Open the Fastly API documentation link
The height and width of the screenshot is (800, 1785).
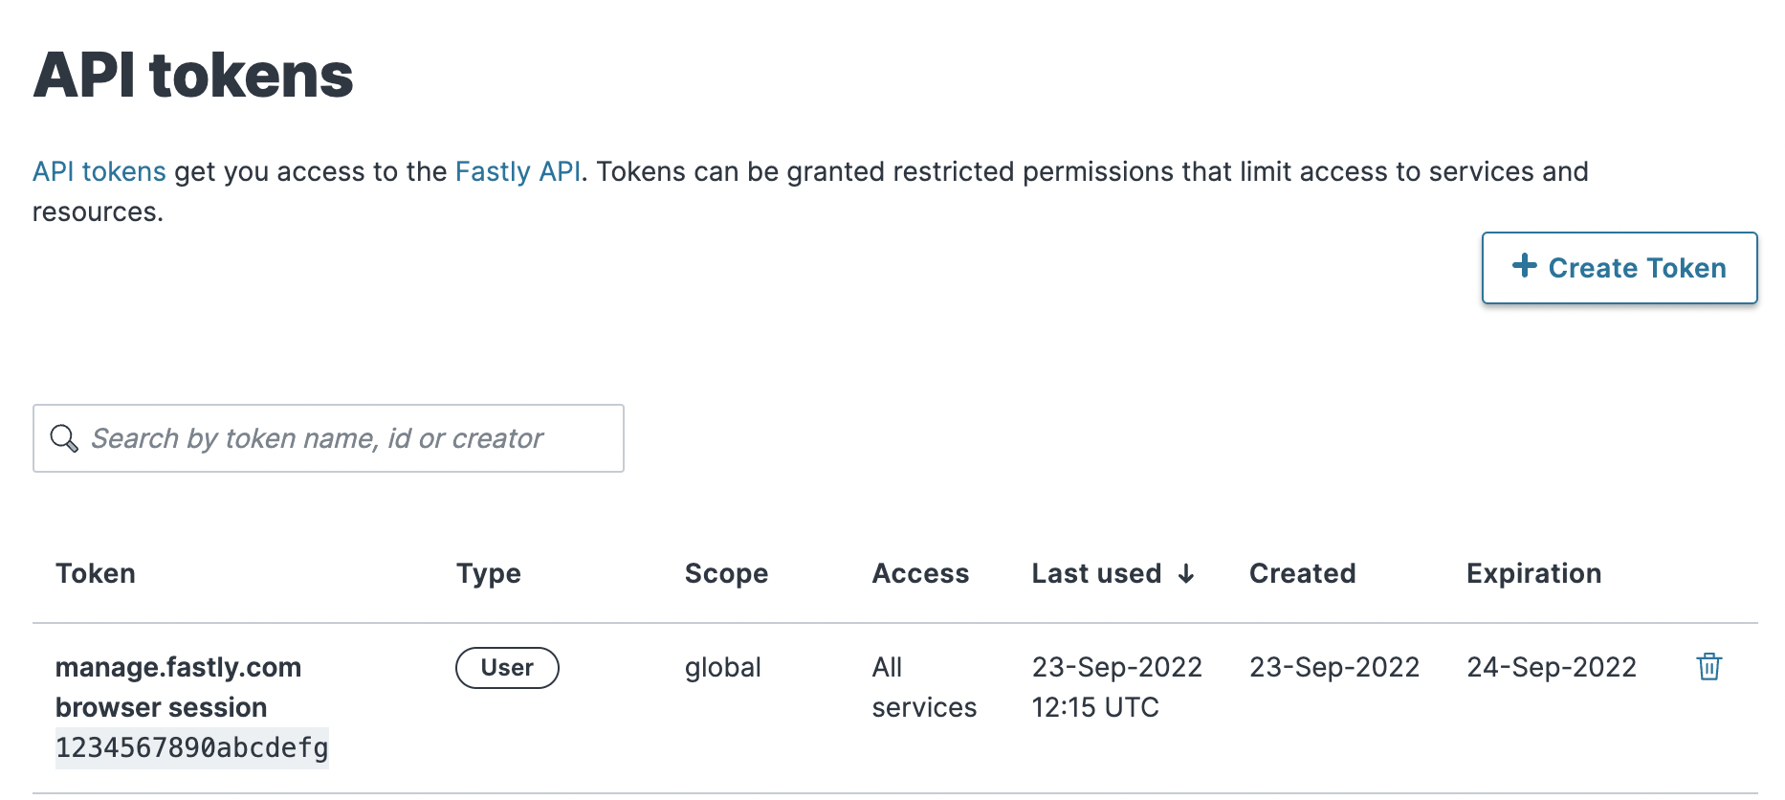pyautogui.click(x=519, y=171)
